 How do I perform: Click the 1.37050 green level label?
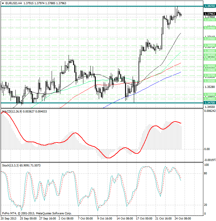tap(210, 39)
